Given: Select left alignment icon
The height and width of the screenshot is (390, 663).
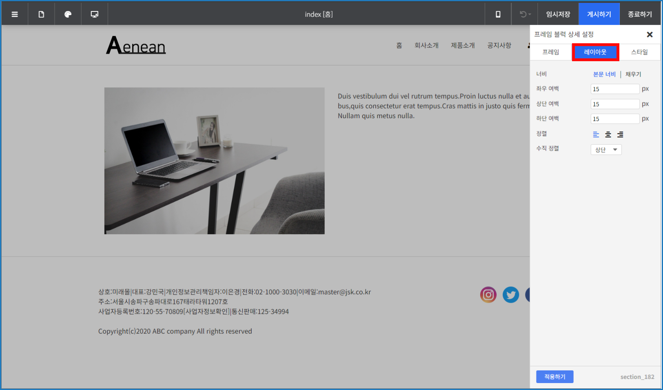Looking at the screenshot, I should (x=596, y=135).
